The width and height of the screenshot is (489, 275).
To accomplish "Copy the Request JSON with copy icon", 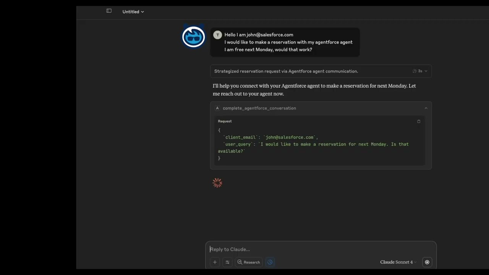I will click(x=419, y=121).
